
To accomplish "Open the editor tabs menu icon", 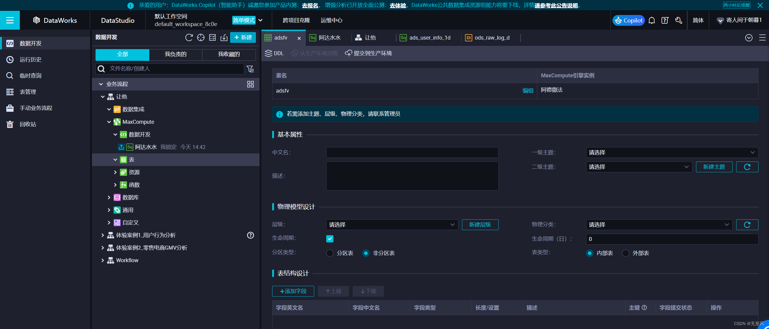I will (762, 38).
